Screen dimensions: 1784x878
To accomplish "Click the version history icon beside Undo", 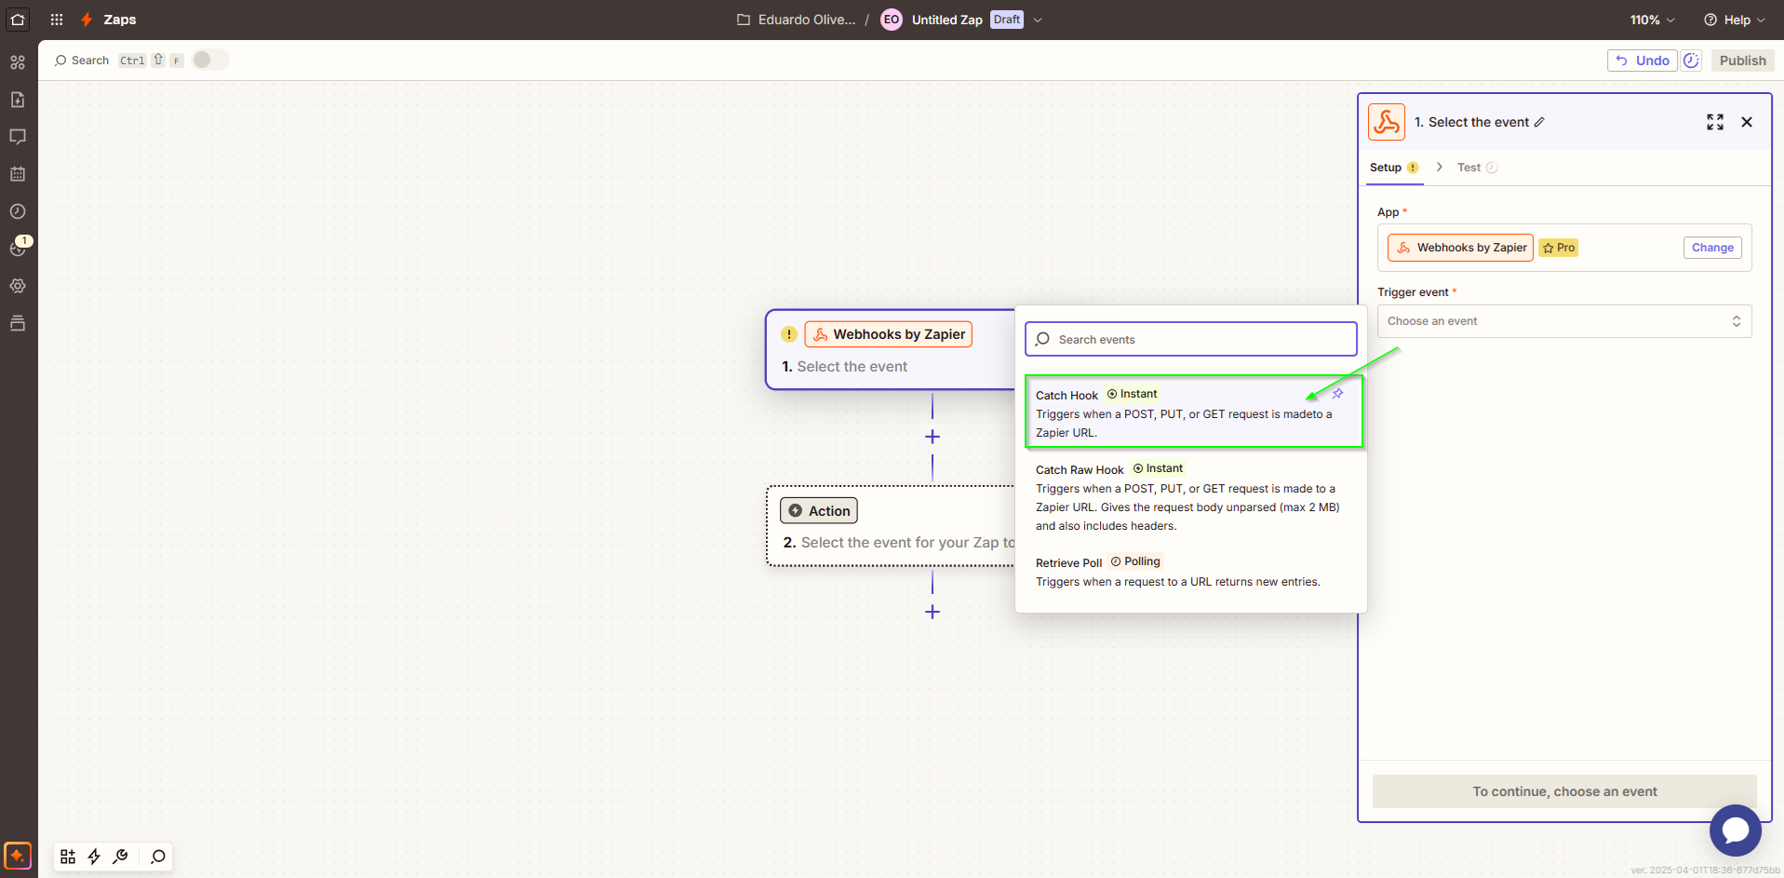I will (1691, 61).
